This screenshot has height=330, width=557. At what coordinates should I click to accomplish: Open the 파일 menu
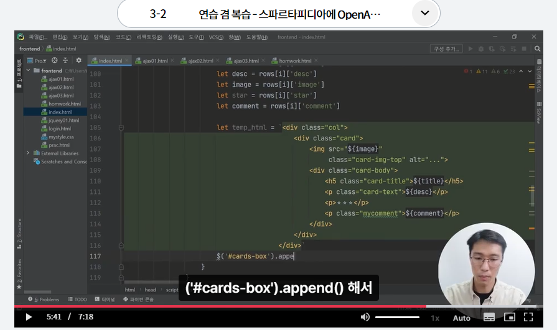(38, 37)
